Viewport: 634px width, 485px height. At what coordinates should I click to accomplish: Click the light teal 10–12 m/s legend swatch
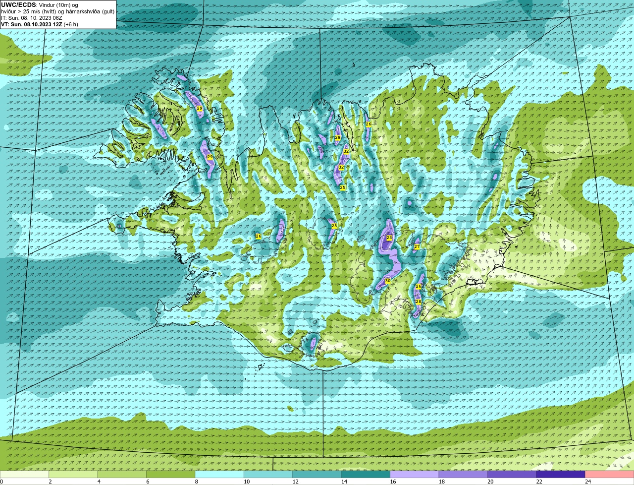(x=268, y=475)
